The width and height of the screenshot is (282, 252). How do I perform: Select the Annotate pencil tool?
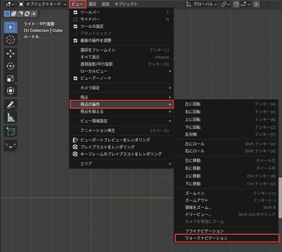pyautogui.click(x=11, y=105)
